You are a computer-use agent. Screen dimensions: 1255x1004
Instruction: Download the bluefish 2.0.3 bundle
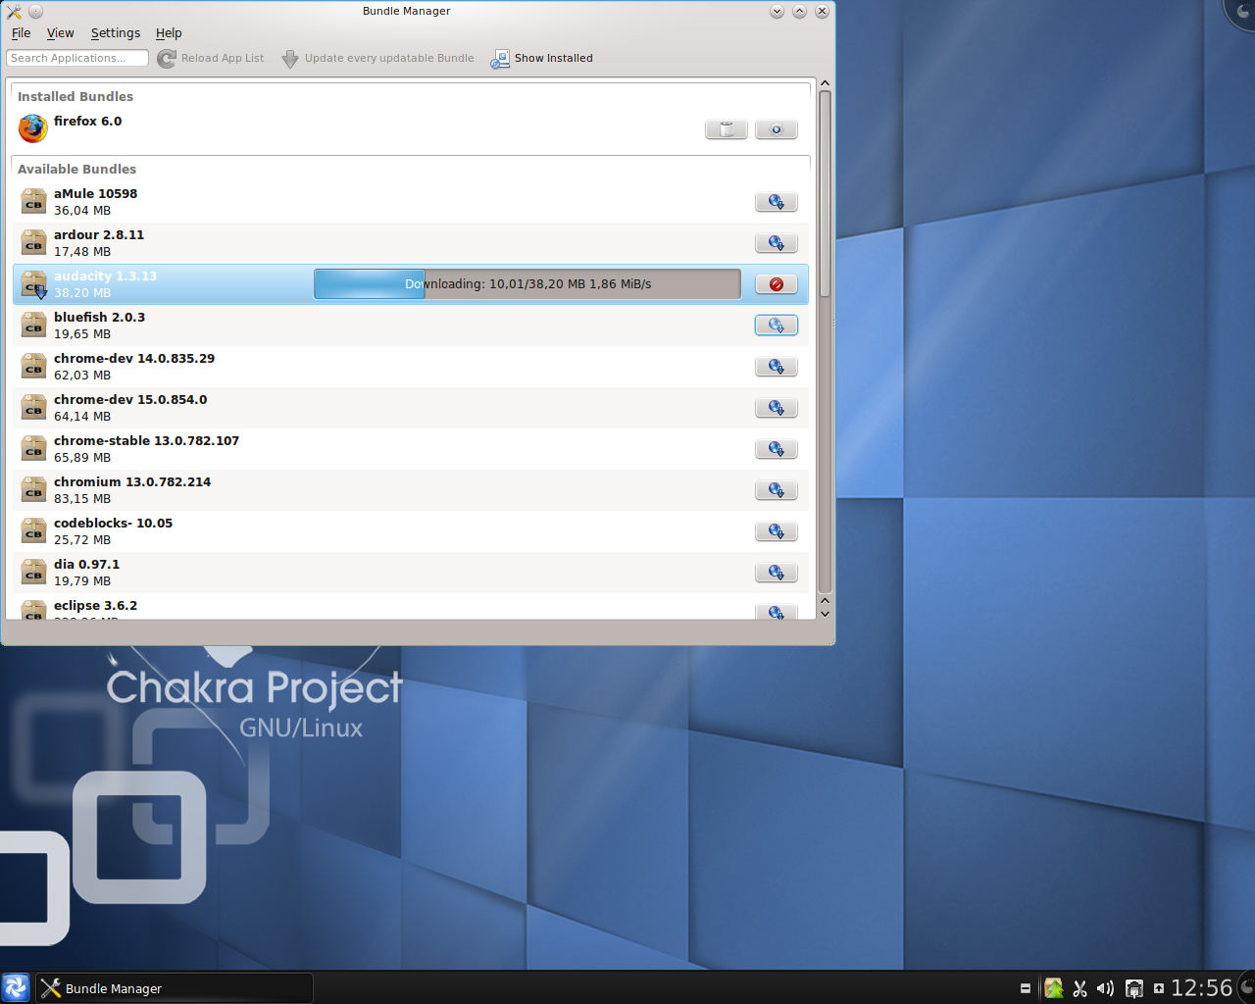tap(777, 326)
